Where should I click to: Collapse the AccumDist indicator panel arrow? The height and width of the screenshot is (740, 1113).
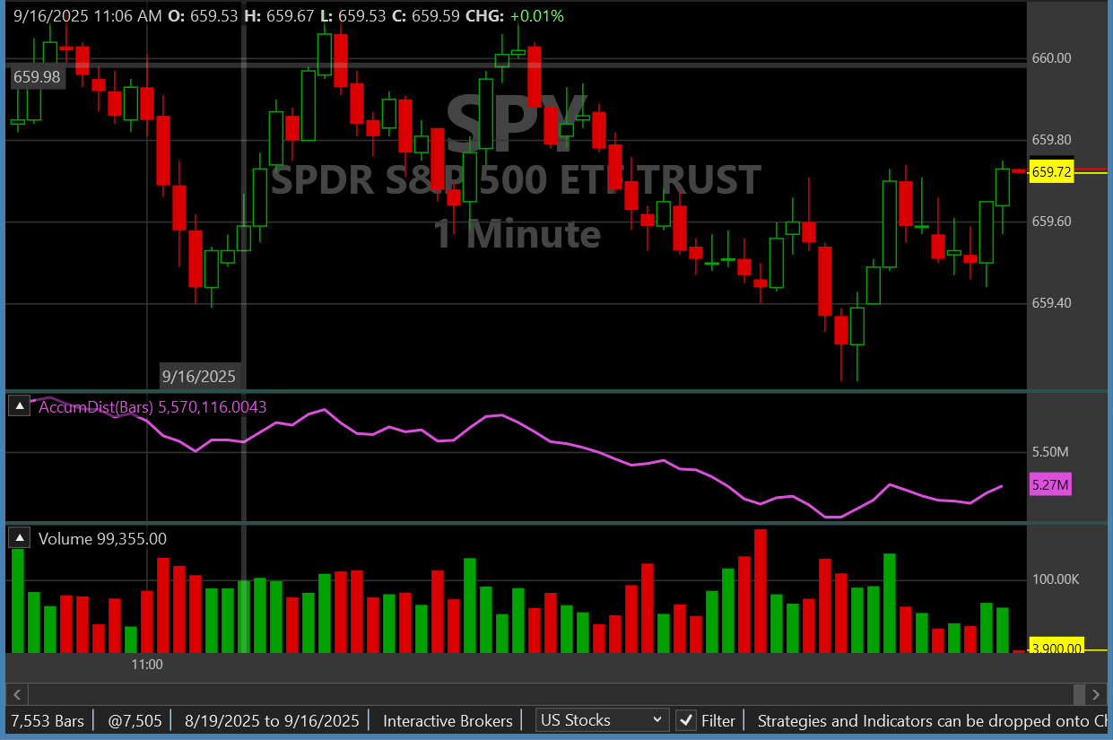[x=20, y=406]
